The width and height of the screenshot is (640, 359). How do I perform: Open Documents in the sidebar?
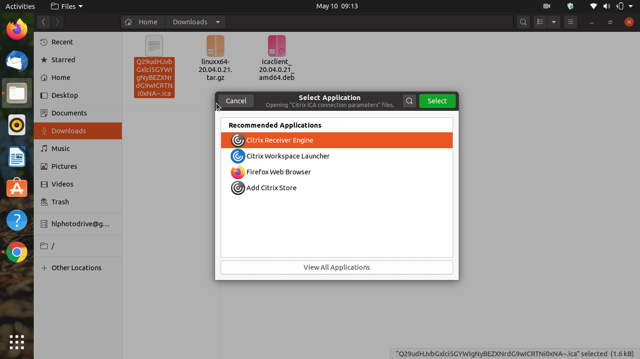tap(78, 113)
